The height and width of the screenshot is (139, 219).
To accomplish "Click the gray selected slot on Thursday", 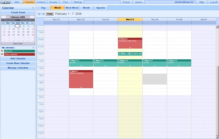I will point(155,79).
